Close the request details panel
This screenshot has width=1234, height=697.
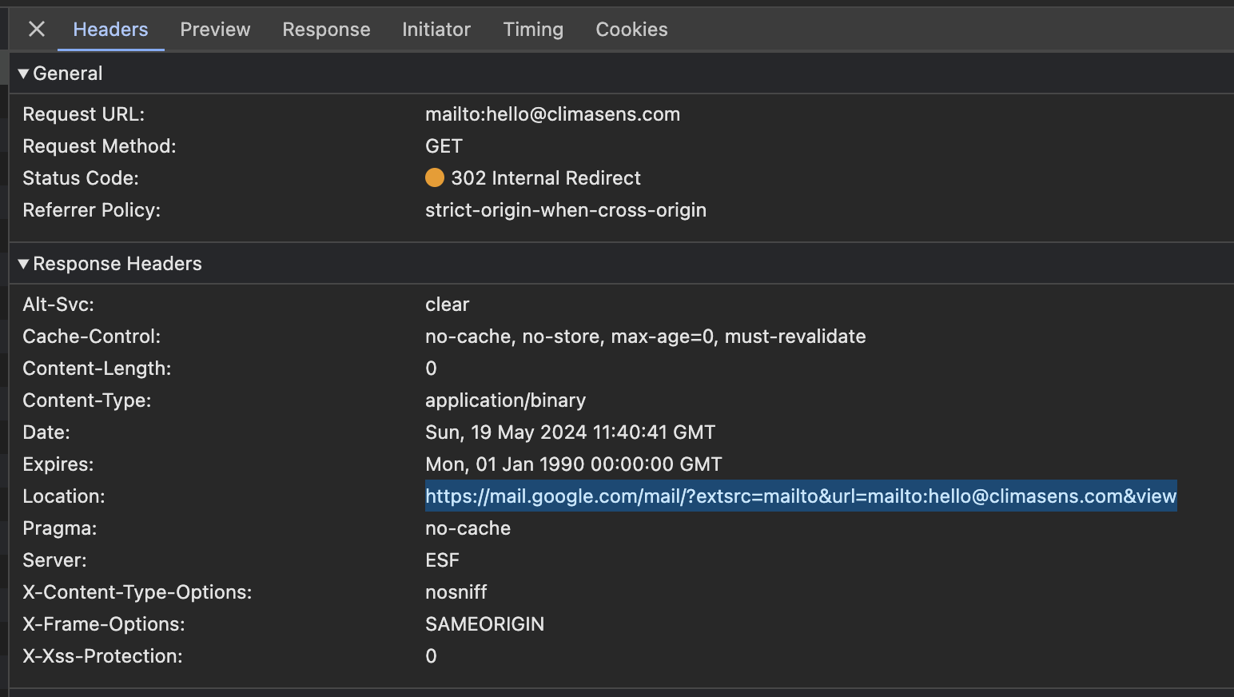coord(37,30)
